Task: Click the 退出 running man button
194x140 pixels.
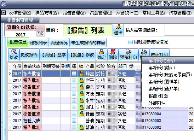Action: click(118, 30)
